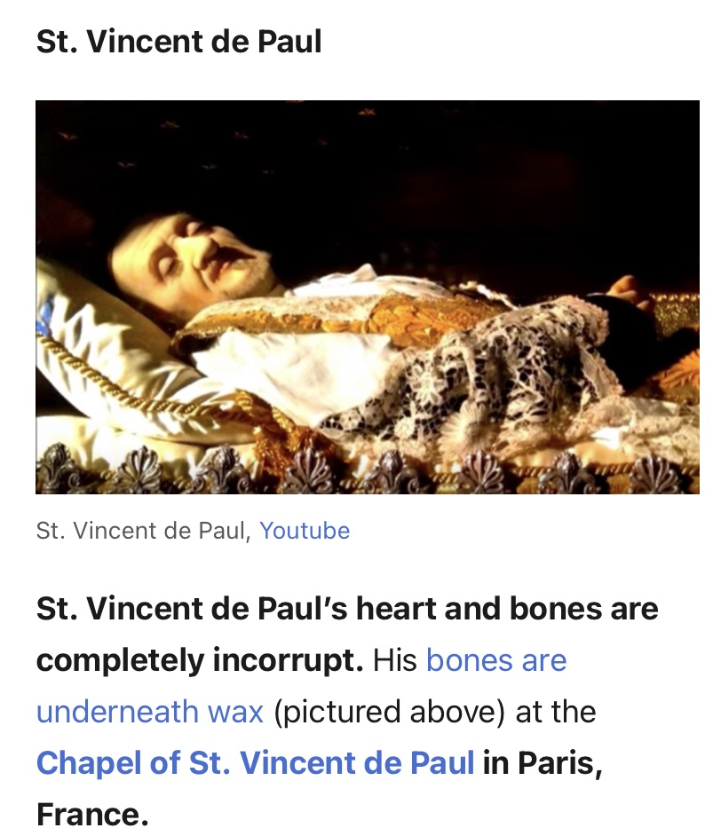Follow the "bones are" hyperlink text
Viewport: 713px width, 828px height.
click(x=496, y=660)
